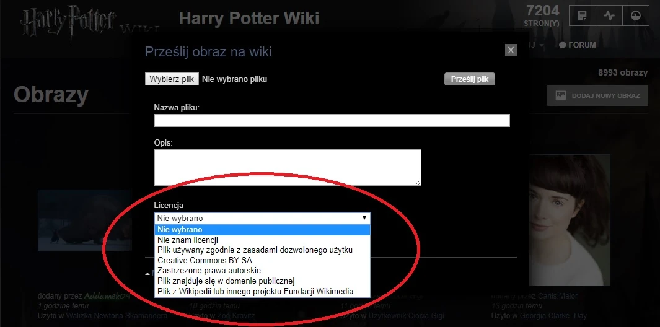The image size is (660, 327).
Task: Select the Wikipedia/Wikimedia license option
Action: 262,291
